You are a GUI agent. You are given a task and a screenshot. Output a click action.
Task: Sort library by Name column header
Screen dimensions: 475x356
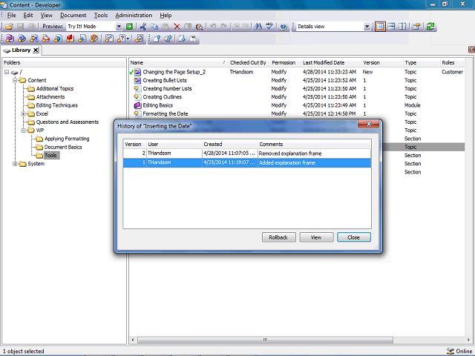coord(178,62)
